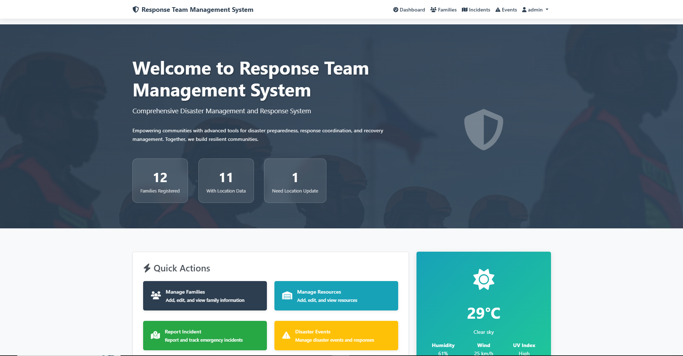683x356 pixels.
Task: Open the Incidents section from the navbar
Action: tap(476, 10)
